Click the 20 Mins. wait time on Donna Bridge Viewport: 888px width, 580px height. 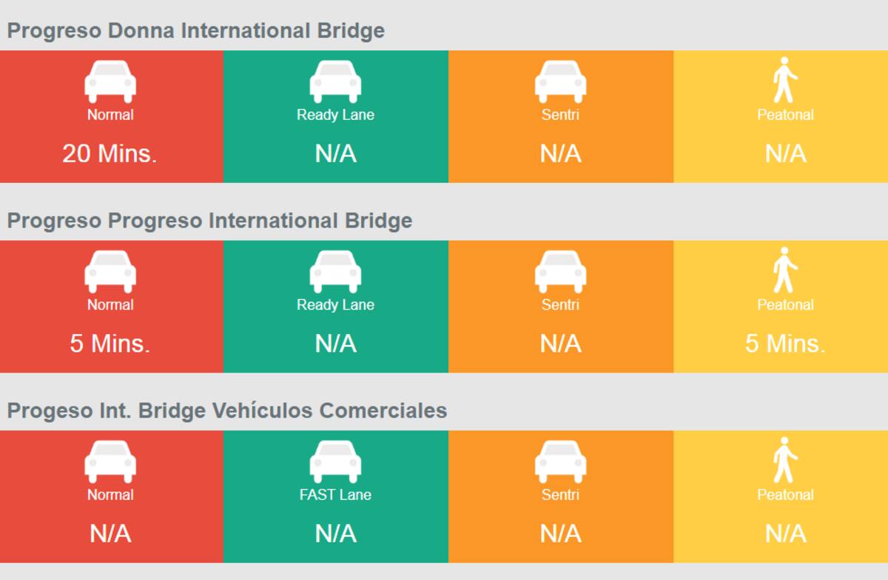110,153
